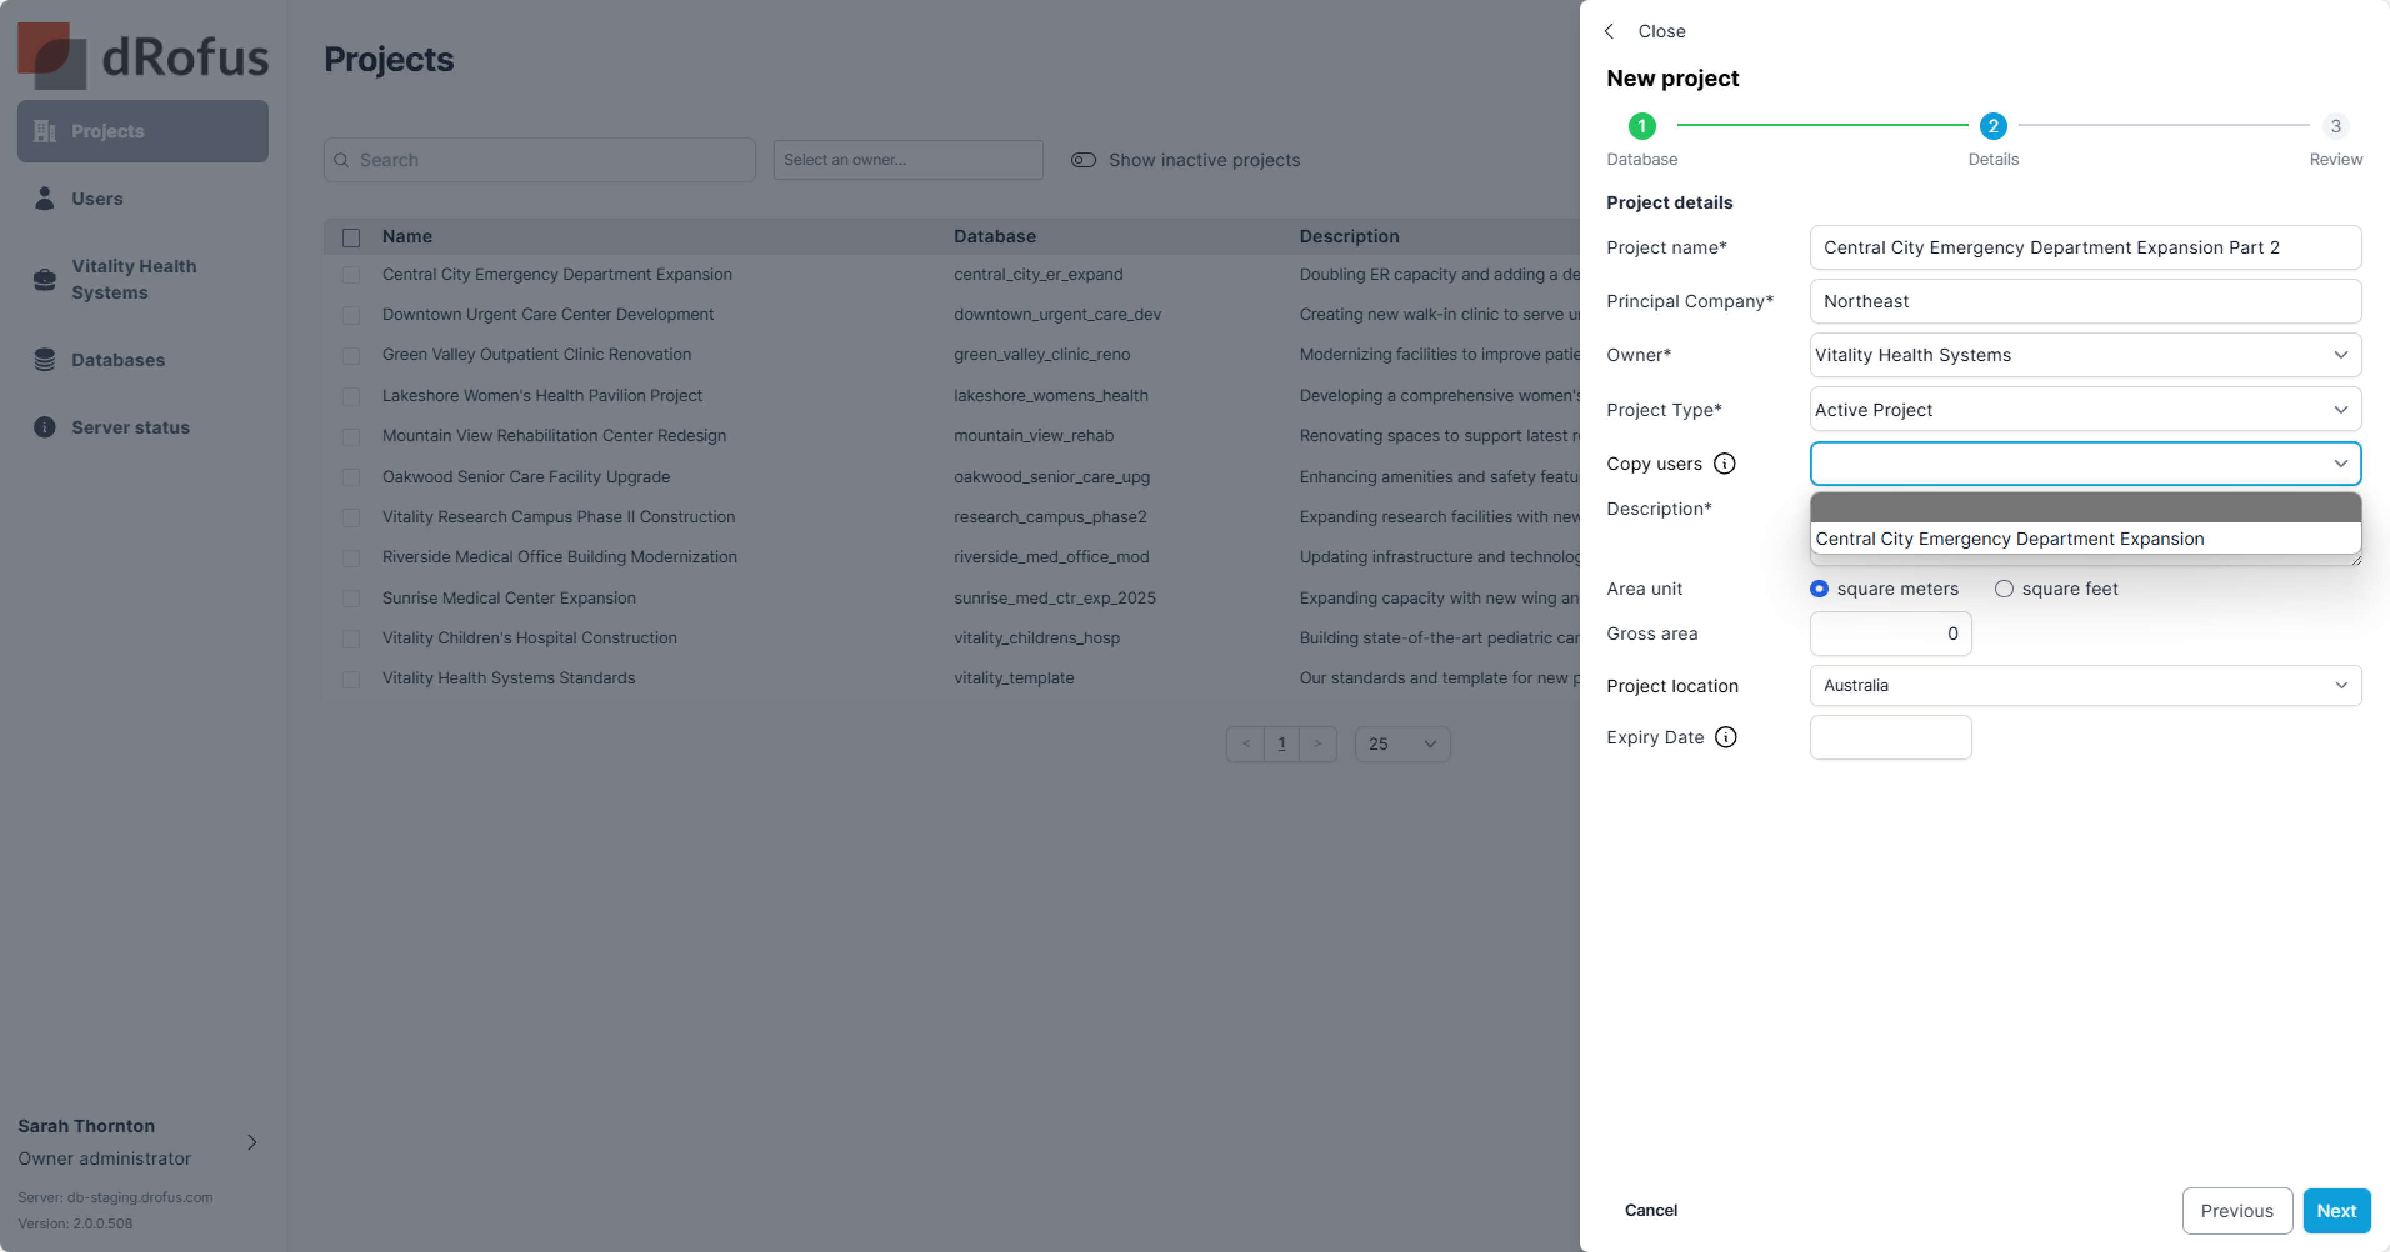Screen dimensions: 2390x1252
Task: Click the Expiry Date info icon
Action: [1726, 737]
